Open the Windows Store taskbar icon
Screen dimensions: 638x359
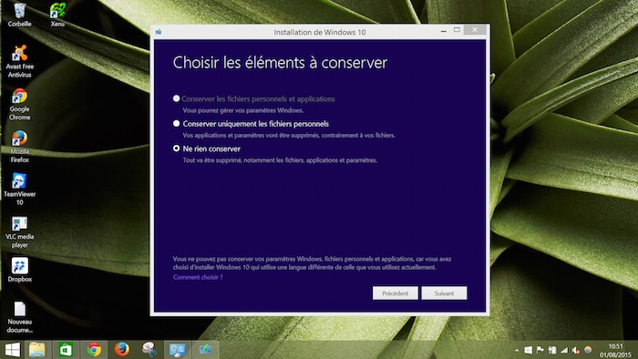pyautogui.click(x=66, y=350)
